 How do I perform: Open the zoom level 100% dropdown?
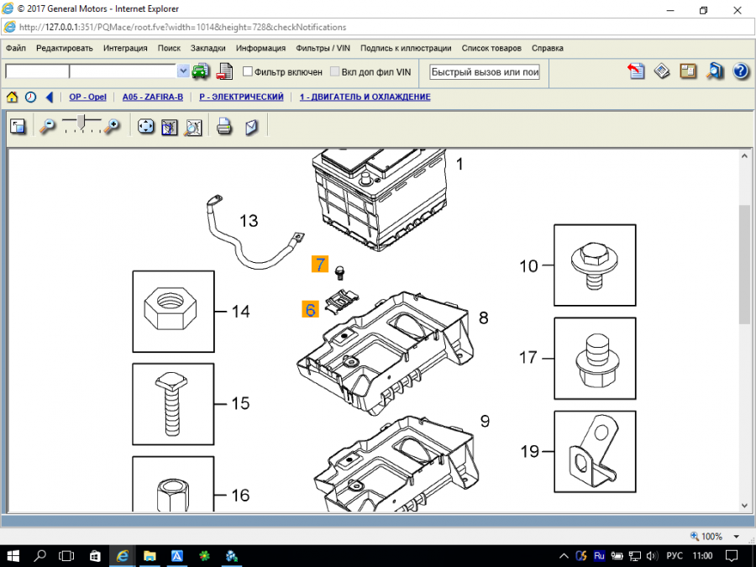(x=736, y=536)
